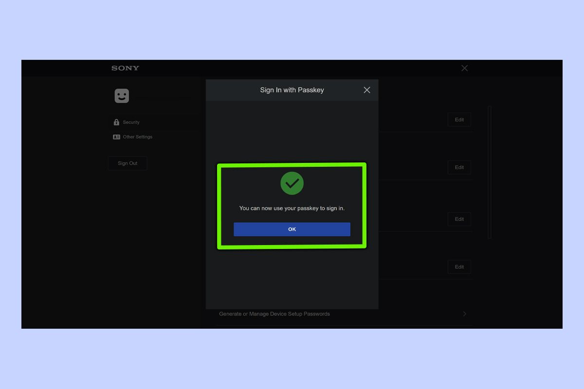Viewport: 584px width, 389px height.
Task: Click the X at the top right of the page
Action: pyautogui.click(x=464, y=68)
